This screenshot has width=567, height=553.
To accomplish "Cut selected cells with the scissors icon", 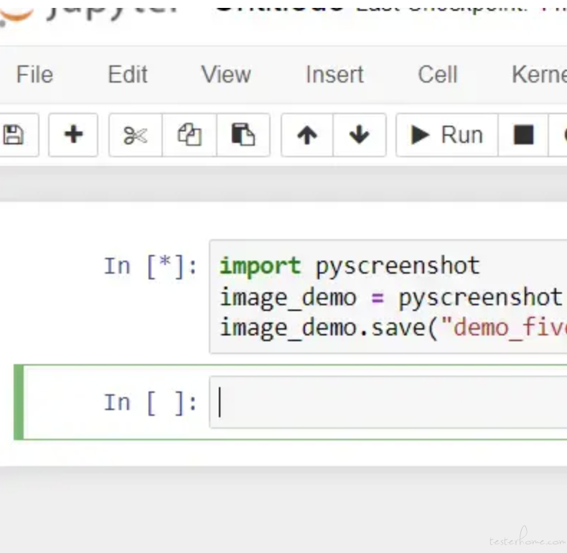I will click(136, 135).
